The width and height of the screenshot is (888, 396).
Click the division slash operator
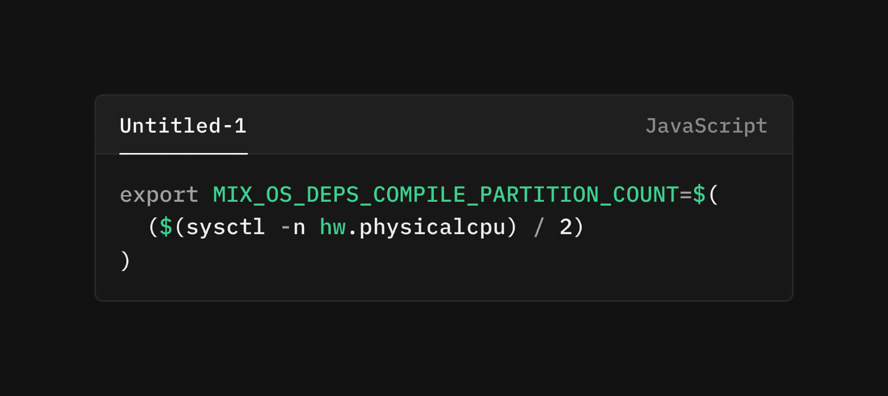(539, 227)
